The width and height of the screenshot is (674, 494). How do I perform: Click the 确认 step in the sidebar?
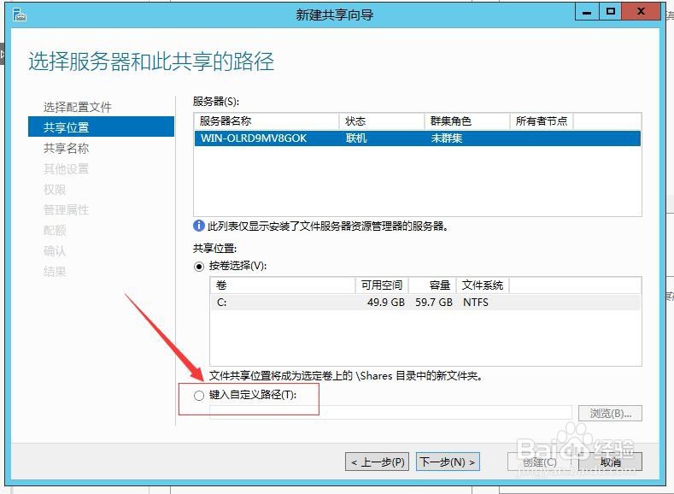[x=55, y=251]
